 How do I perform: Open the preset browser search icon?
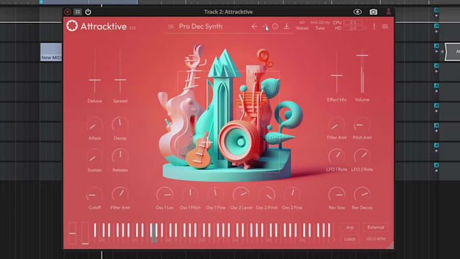pyautogui.click(x=170, y=26)
